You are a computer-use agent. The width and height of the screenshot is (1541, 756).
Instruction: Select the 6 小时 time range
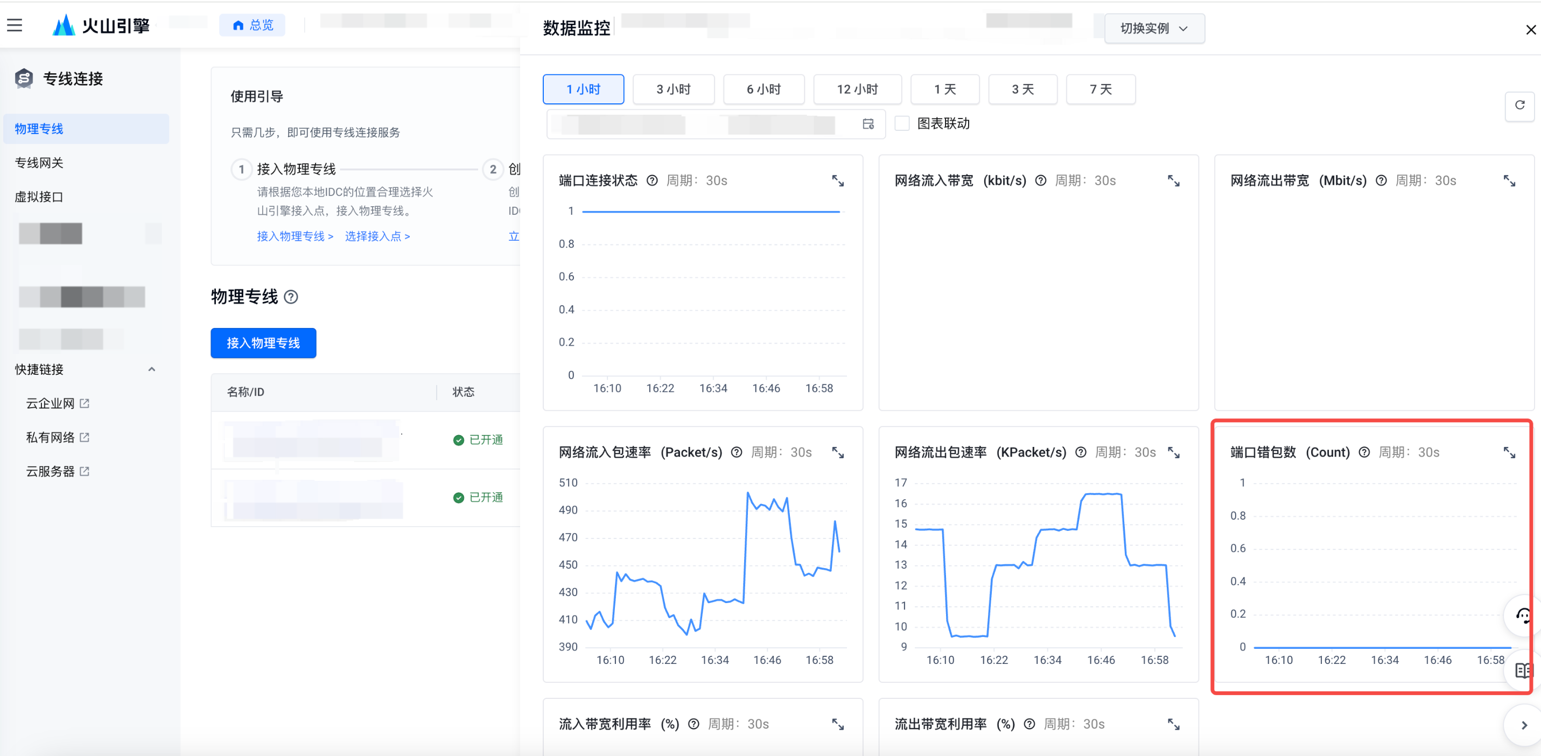[764, 90]
